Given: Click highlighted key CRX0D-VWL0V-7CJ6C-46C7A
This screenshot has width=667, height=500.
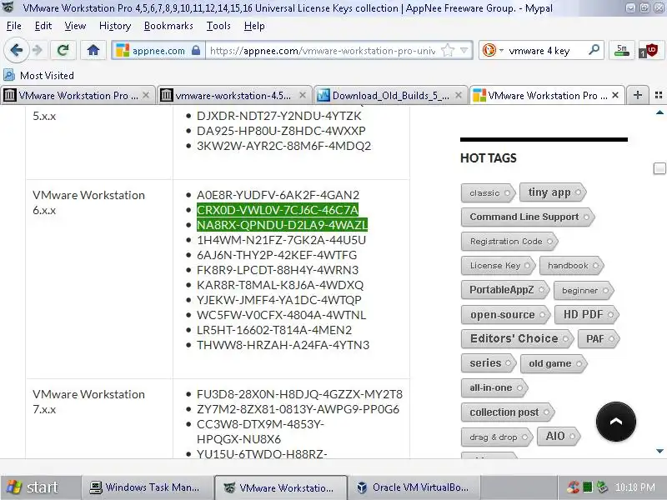Looking at the screenshot, I should pos(278,210).
